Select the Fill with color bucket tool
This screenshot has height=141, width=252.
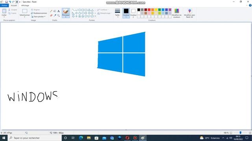tap(55, 11)
